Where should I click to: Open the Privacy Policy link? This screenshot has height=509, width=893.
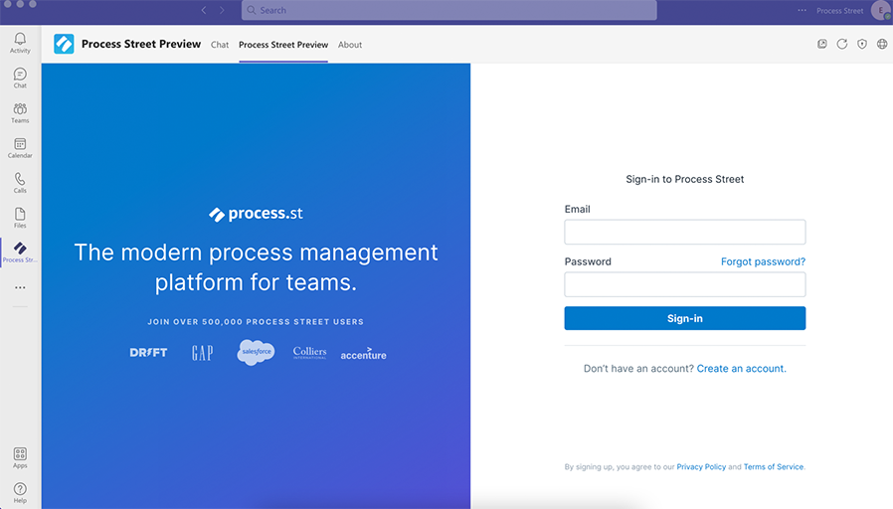[701, 467]
